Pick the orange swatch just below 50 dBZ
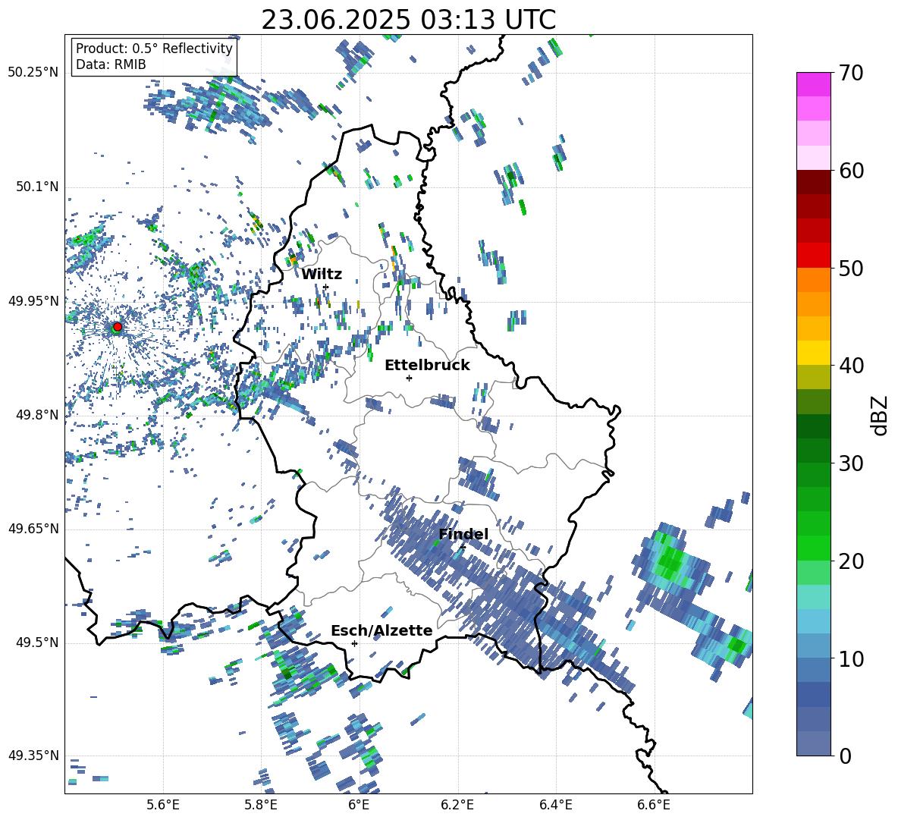The image size is (898, 820). [813, 280]
